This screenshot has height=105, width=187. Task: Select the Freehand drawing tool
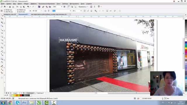pos(2,30)
